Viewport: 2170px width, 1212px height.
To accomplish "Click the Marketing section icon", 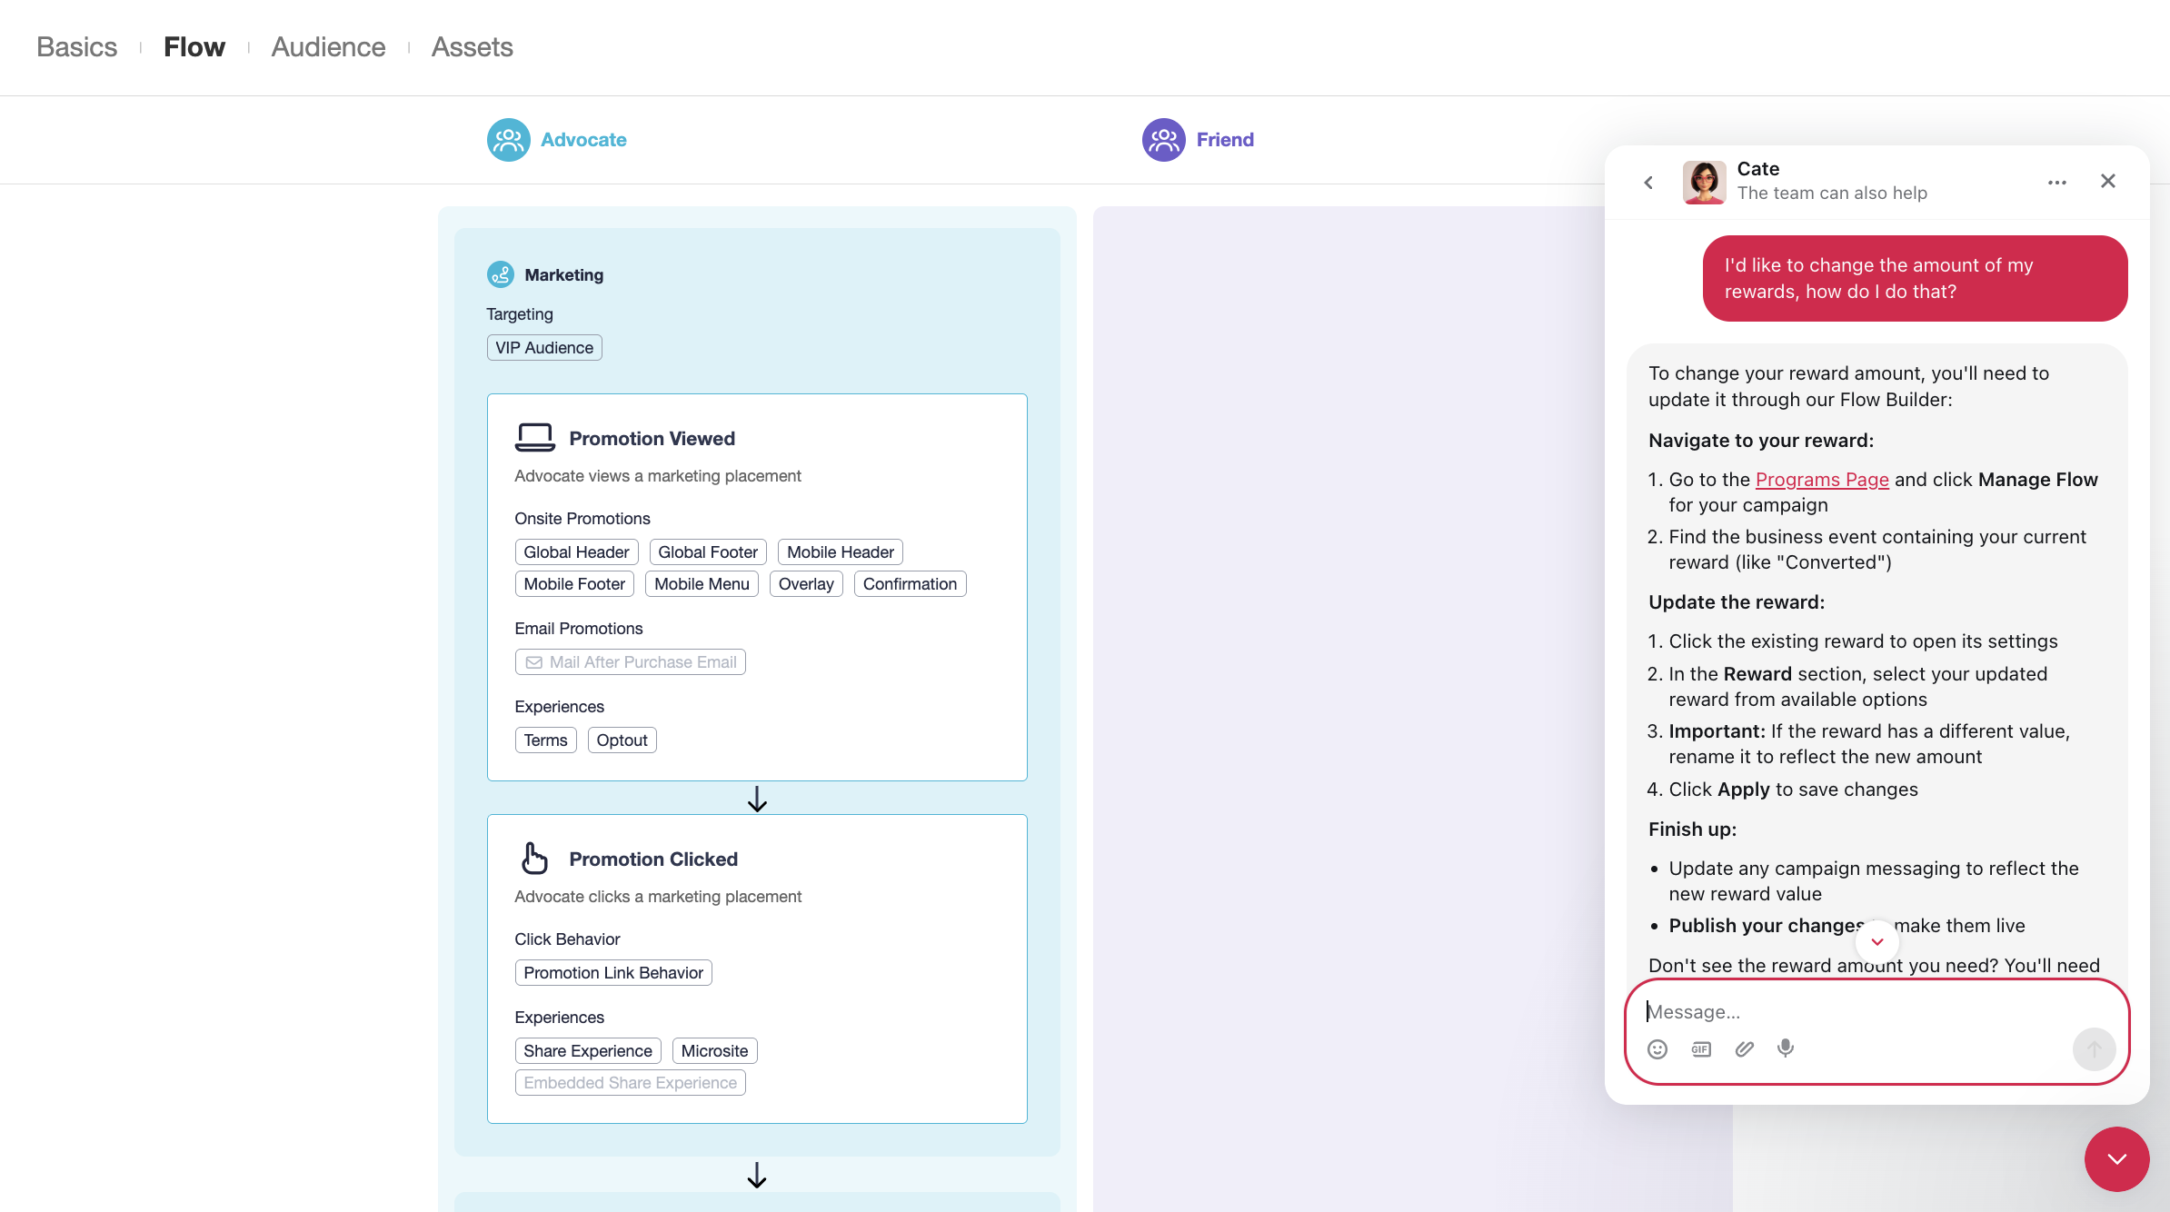I will click(x=501, y=274).
